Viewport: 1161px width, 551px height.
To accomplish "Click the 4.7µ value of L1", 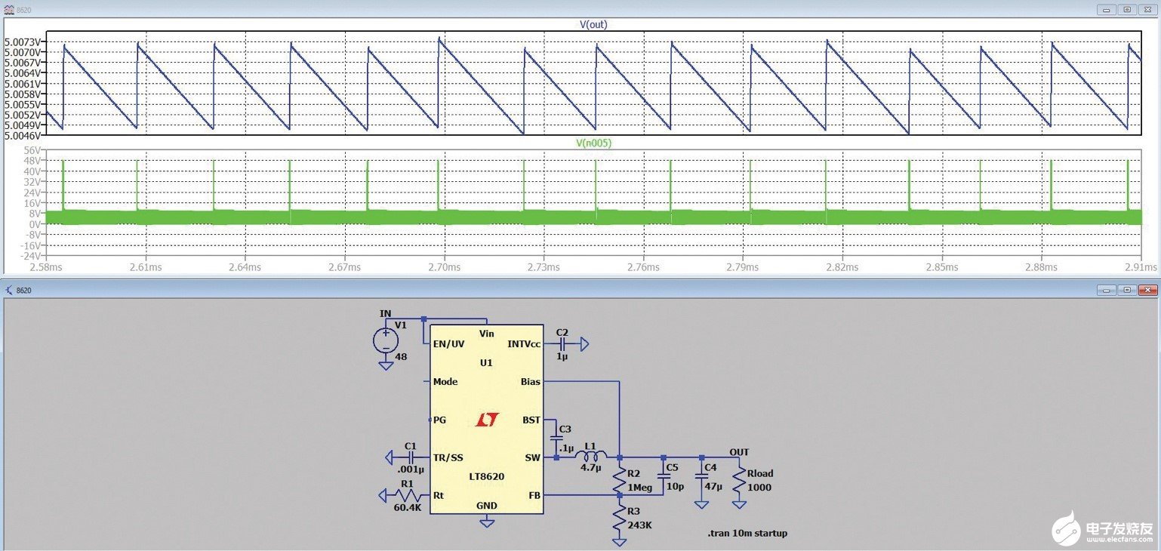I will pos(591,468).
